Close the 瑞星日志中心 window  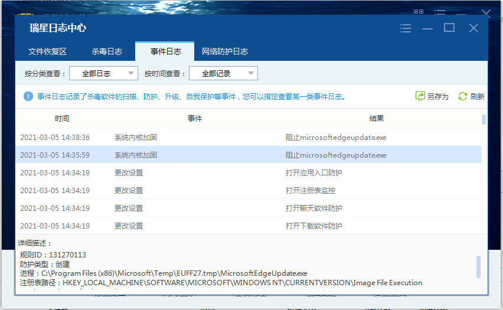point(473,28)
